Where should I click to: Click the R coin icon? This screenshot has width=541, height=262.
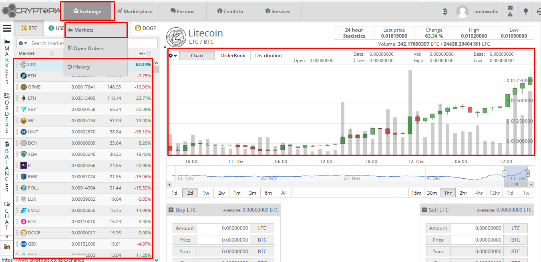click(23, 165)
